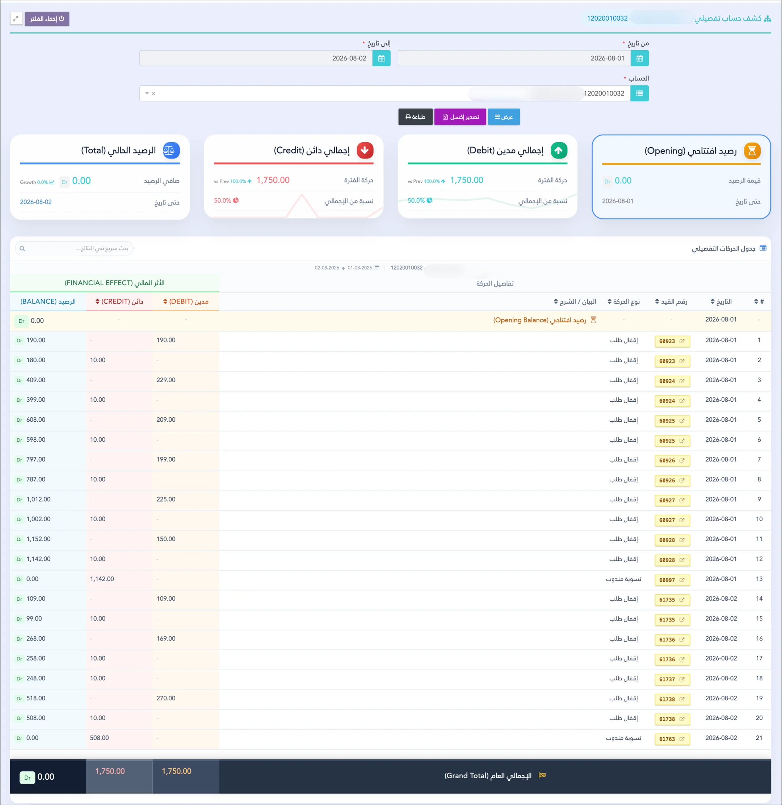Sort by the البيان / الشرح column
This screenshot has height=805, width=782.
(575, 302)
